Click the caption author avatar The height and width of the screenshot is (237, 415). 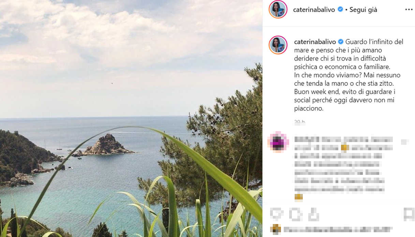coord(278,45)
